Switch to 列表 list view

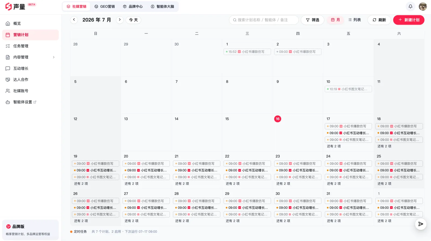pyautogui.click(x=354, y=20)
